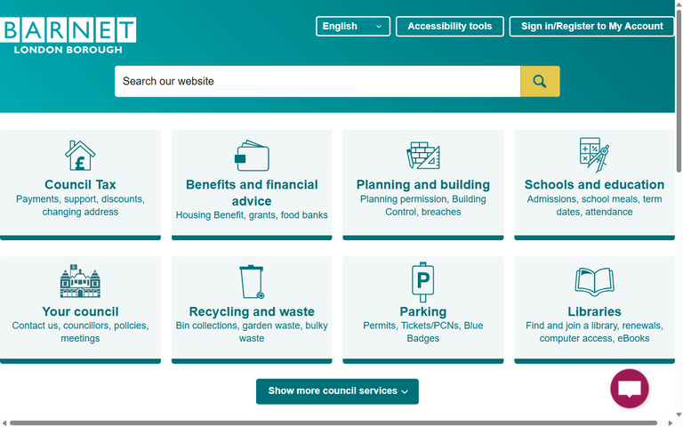
Task: Open the Schools and education link
Action: click(594, 185)
